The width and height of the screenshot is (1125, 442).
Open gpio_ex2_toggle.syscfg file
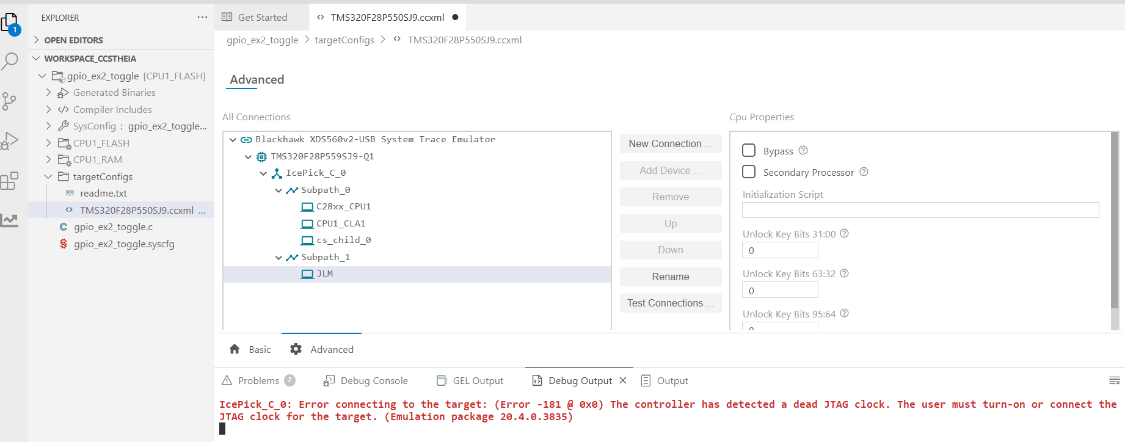click(x=124, y=244)
